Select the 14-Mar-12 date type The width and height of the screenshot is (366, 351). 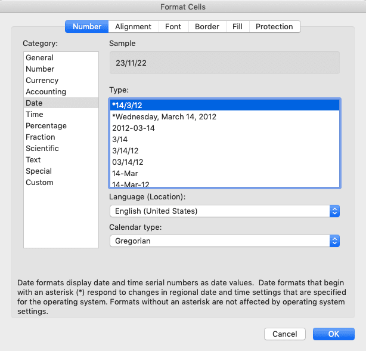tap(225, 184)
